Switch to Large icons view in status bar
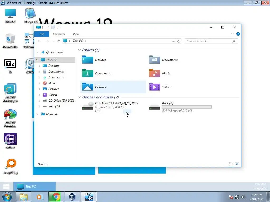The image size is (270, 202). 237,164
